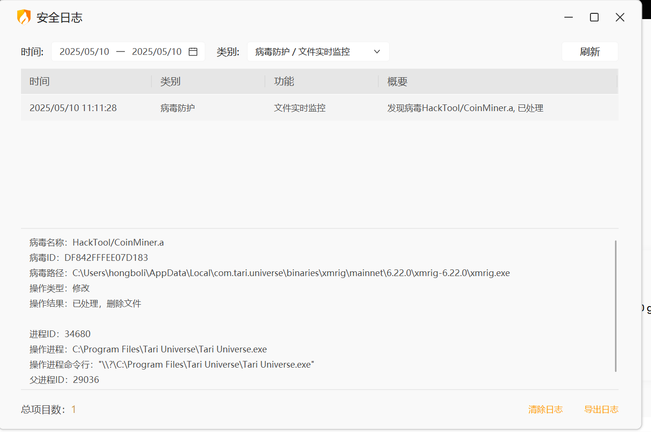Maximize the 安全日志 window
This screenshot has width=651, height=432.
[594, 17]
